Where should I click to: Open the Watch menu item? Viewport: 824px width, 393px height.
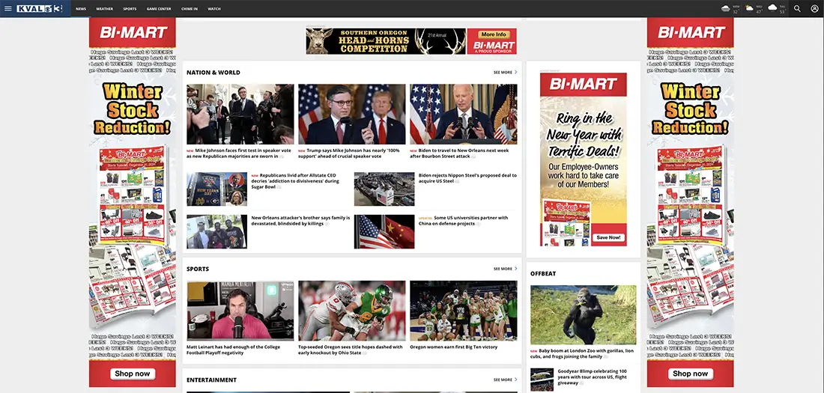(x=214, y=9)
